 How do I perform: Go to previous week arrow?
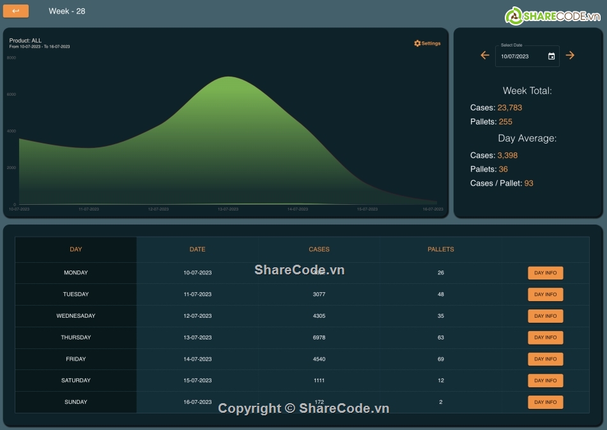click(485, 56)
